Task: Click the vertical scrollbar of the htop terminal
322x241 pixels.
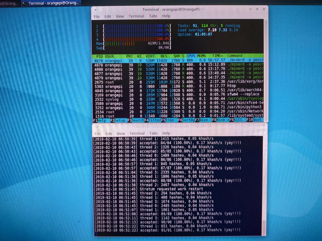Action: coord(266,70)
